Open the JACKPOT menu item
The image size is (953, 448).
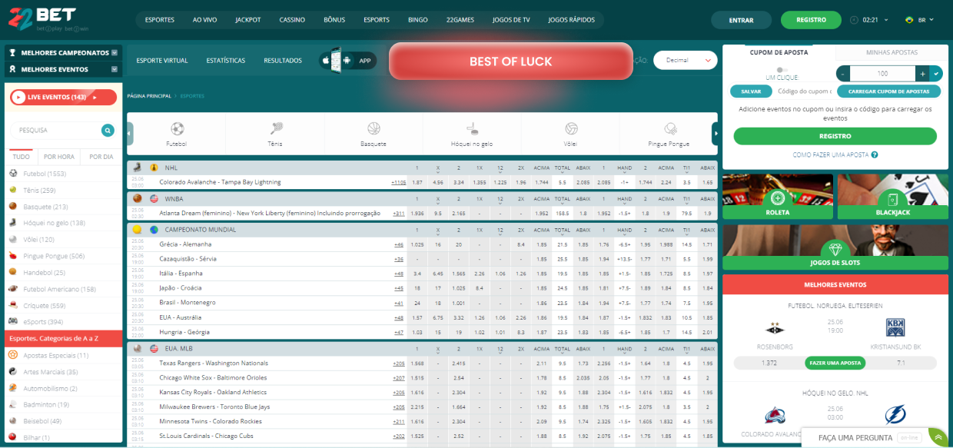(x=248, y=20)
